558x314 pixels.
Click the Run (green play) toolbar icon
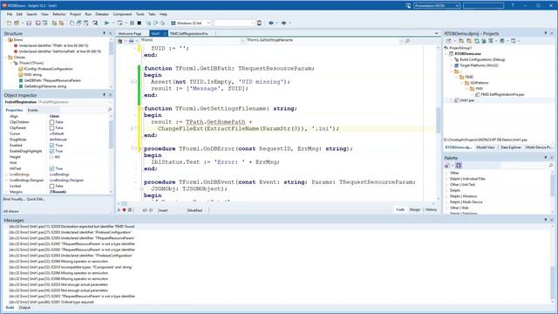[x=106, y=23]
